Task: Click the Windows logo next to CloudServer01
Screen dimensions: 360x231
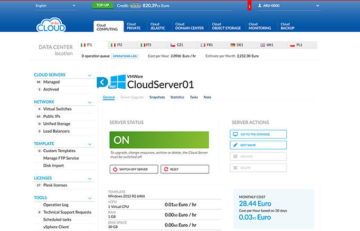Action: point(118,81)
